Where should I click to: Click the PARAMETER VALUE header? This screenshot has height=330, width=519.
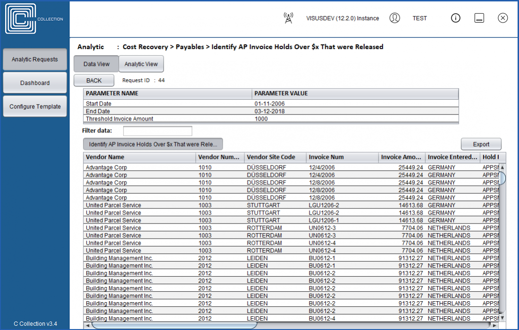355,93
